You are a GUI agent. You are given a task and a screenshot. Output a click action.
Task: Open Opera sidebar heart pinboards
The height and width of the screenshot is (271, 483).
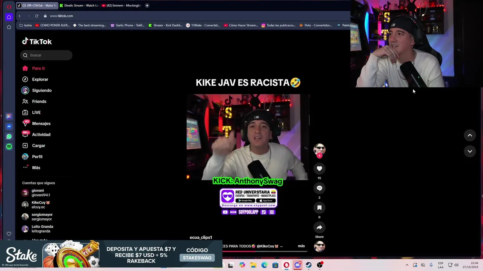tap(9, 234)
